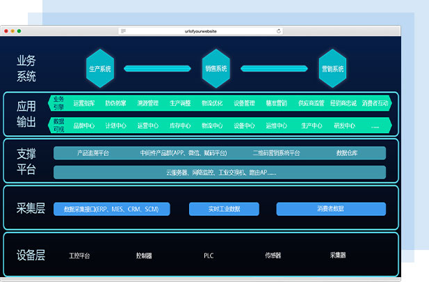429x282 pixels.
Task: Click the 消费者数据 button
Action: pos(330,209)
